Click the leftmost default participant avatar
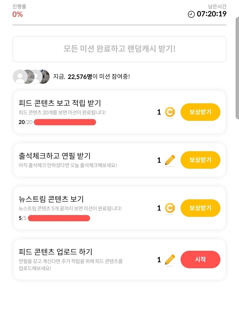This screenshot has height=331, width=239. click(x=20, y=77)
